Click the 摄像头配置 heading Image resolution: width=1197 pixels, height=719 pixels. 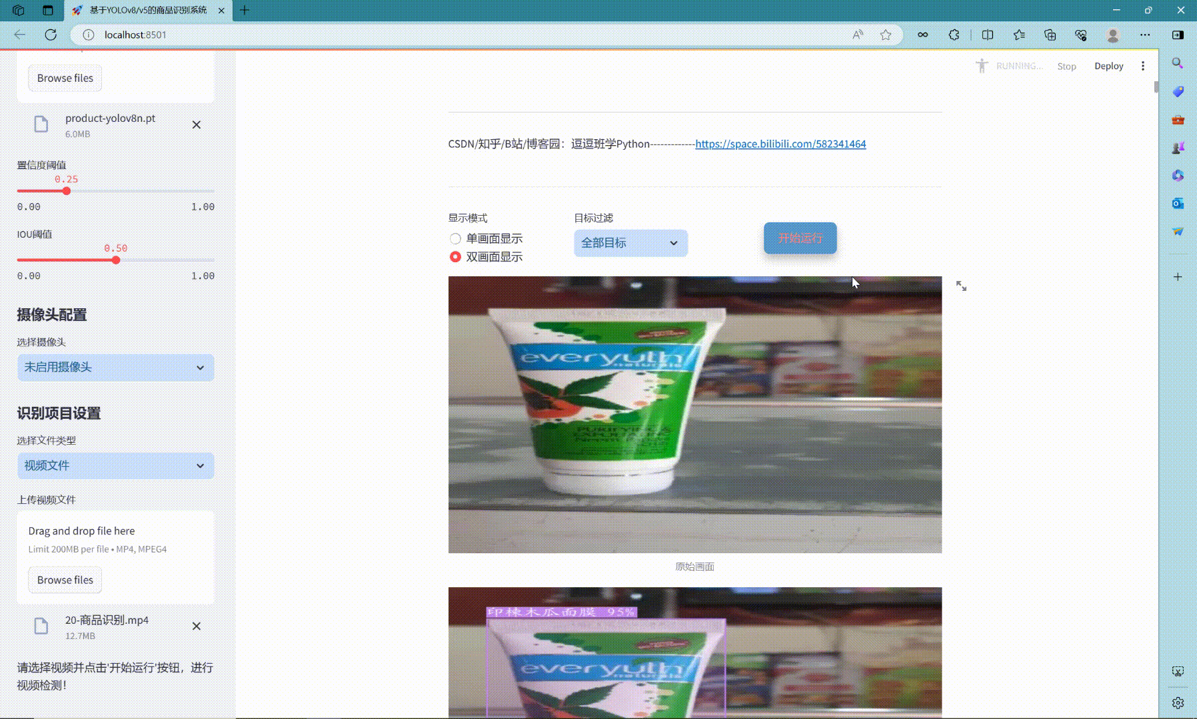pyautogui.click(x=52, y=315)
